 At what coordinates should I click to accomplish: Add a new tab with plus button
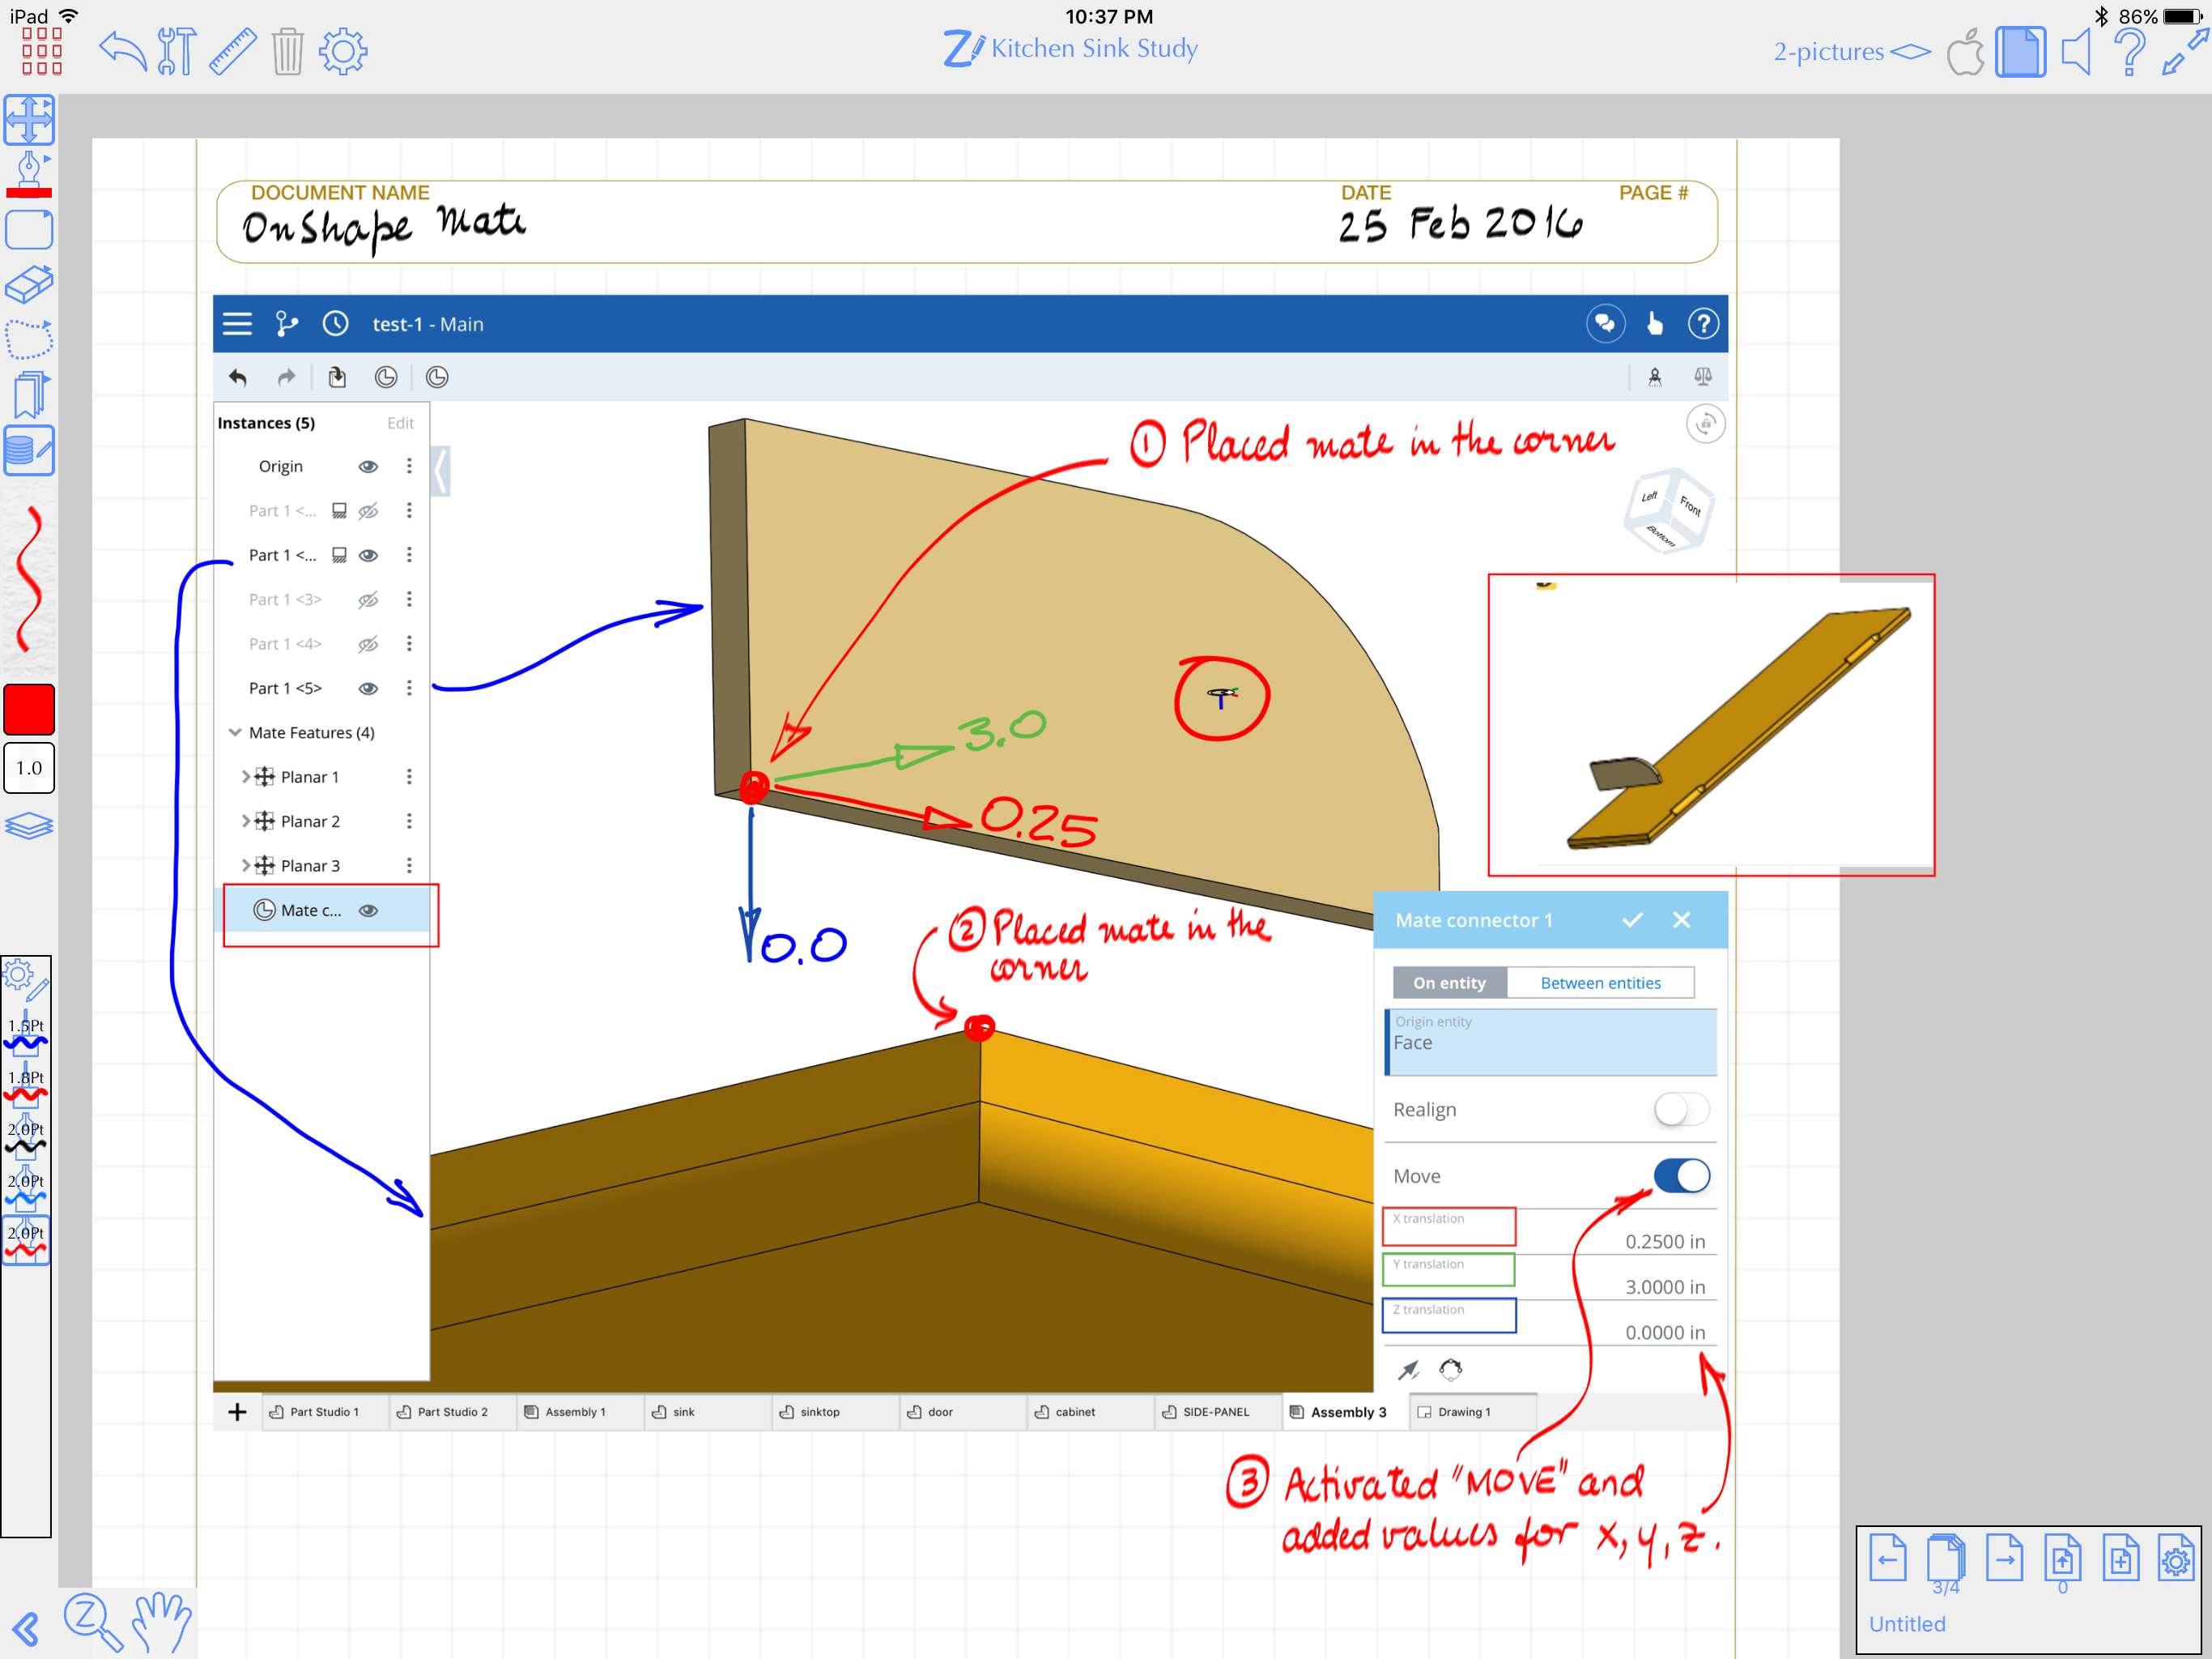pos(237,1411)
